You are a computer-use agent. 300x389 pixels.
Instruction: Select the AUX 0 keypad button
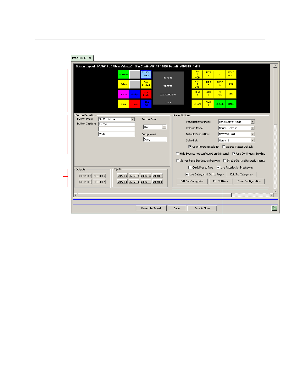pos(208,104)
